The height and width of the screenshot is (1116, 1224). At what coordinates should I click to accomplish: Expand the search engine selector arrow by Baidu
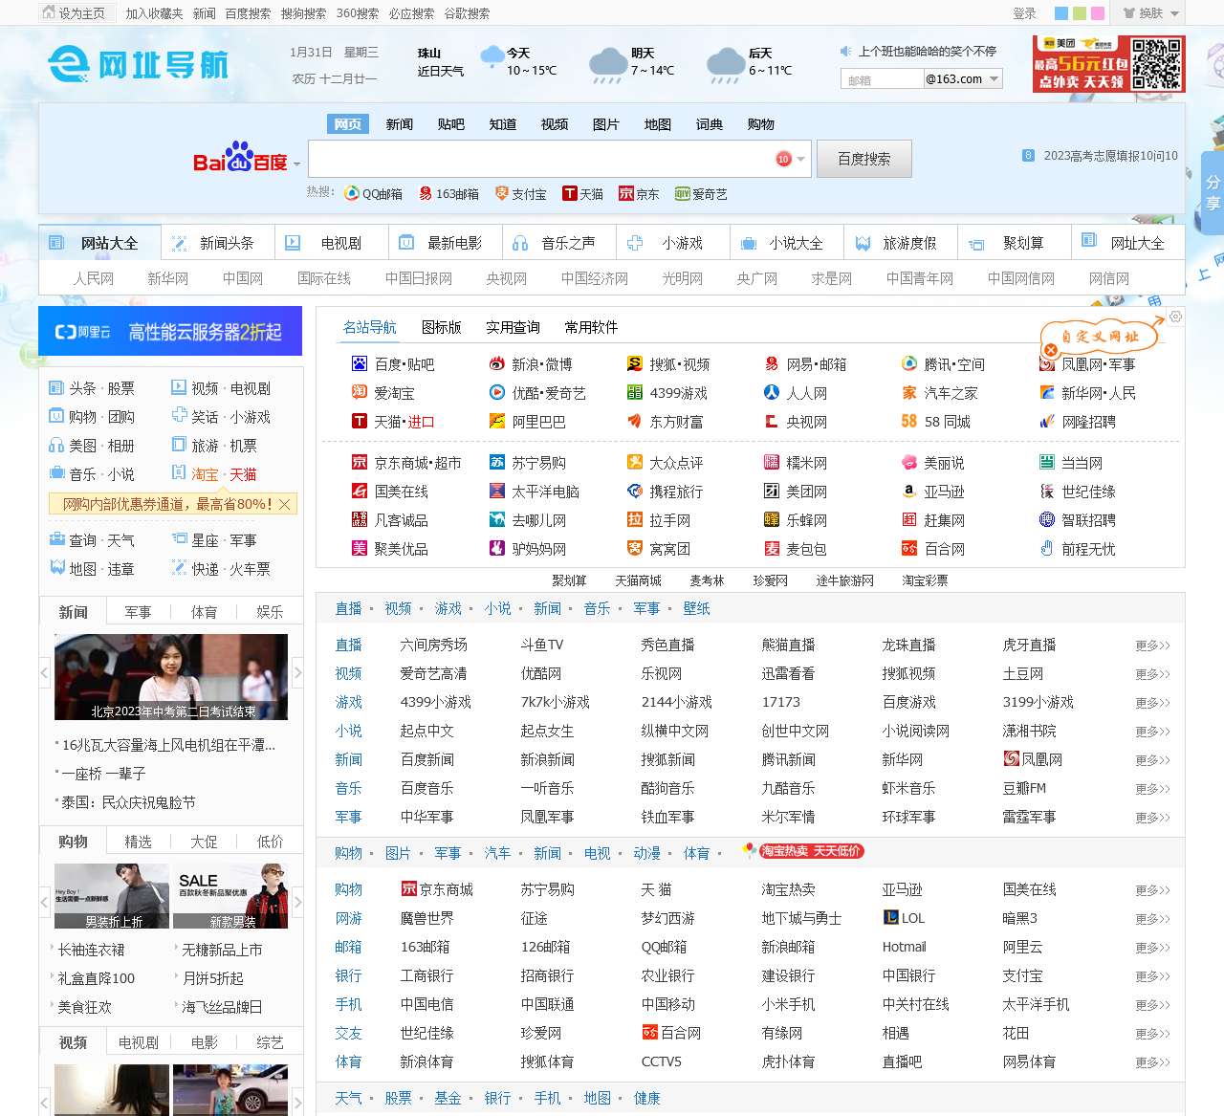coord(296,164)
